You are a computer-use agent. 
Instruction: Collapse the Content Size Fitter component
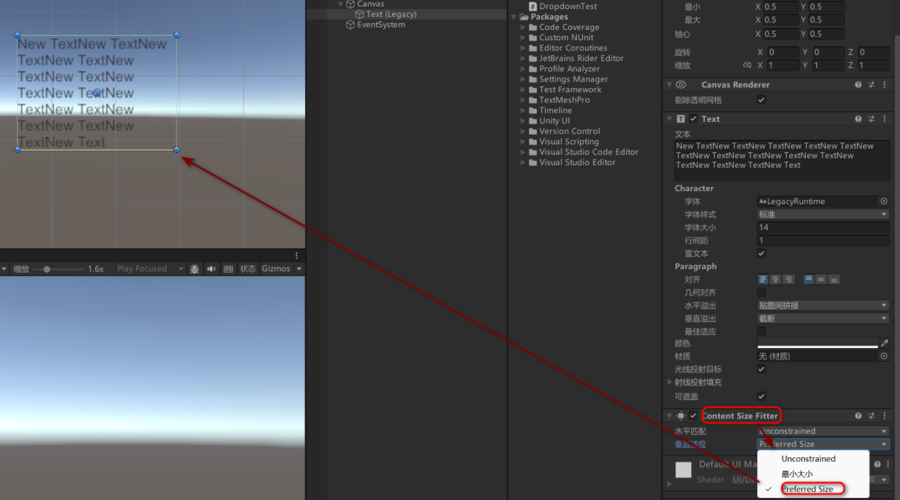[x=670, y=416]
